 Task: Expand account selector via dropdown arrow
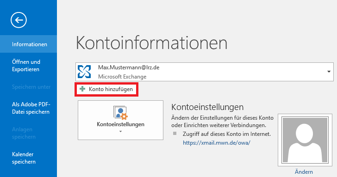[x=329, y=72]
